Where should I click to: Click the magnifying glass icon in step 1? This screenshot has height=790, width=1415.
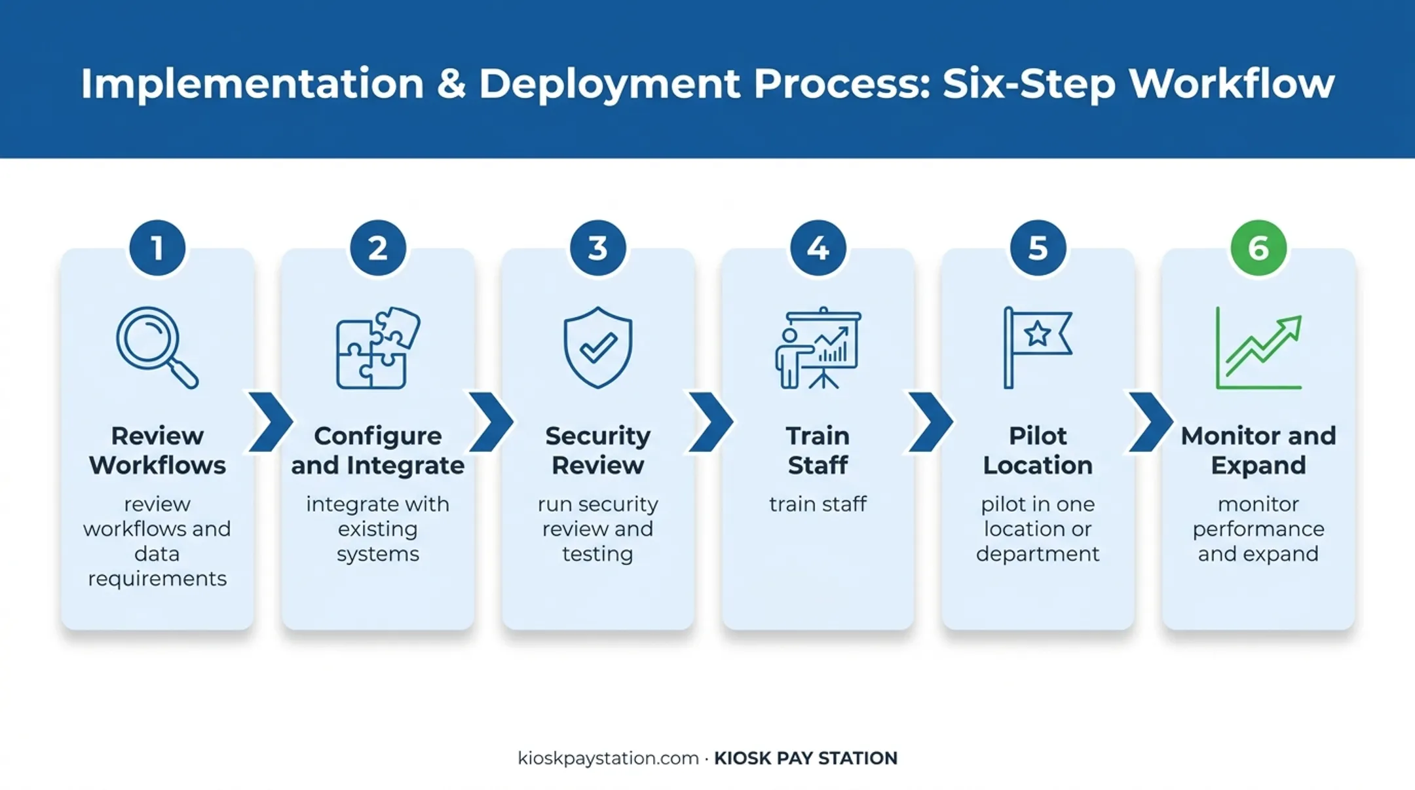click(157, 348)
